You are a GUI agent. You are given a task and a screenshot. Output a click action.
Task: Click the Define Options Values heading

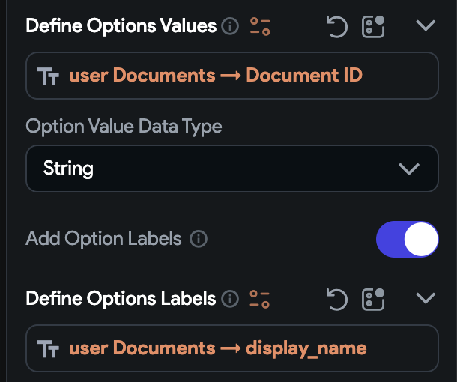click(121, 26)
